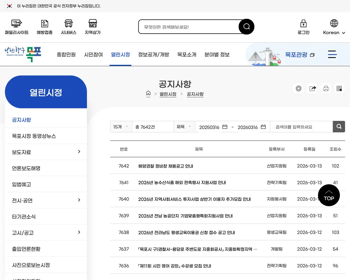Switch to the 시민참여 menu
The image size is (350, 280).
coord(93,54)
